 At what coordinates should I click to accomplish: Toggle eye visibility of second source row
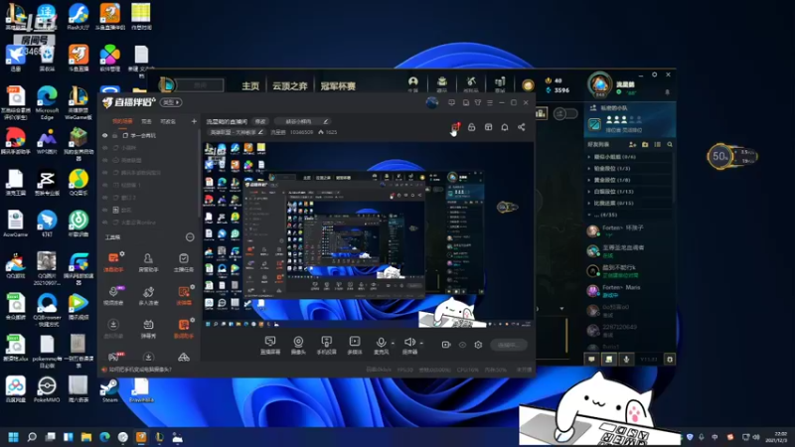coord(105,148)
